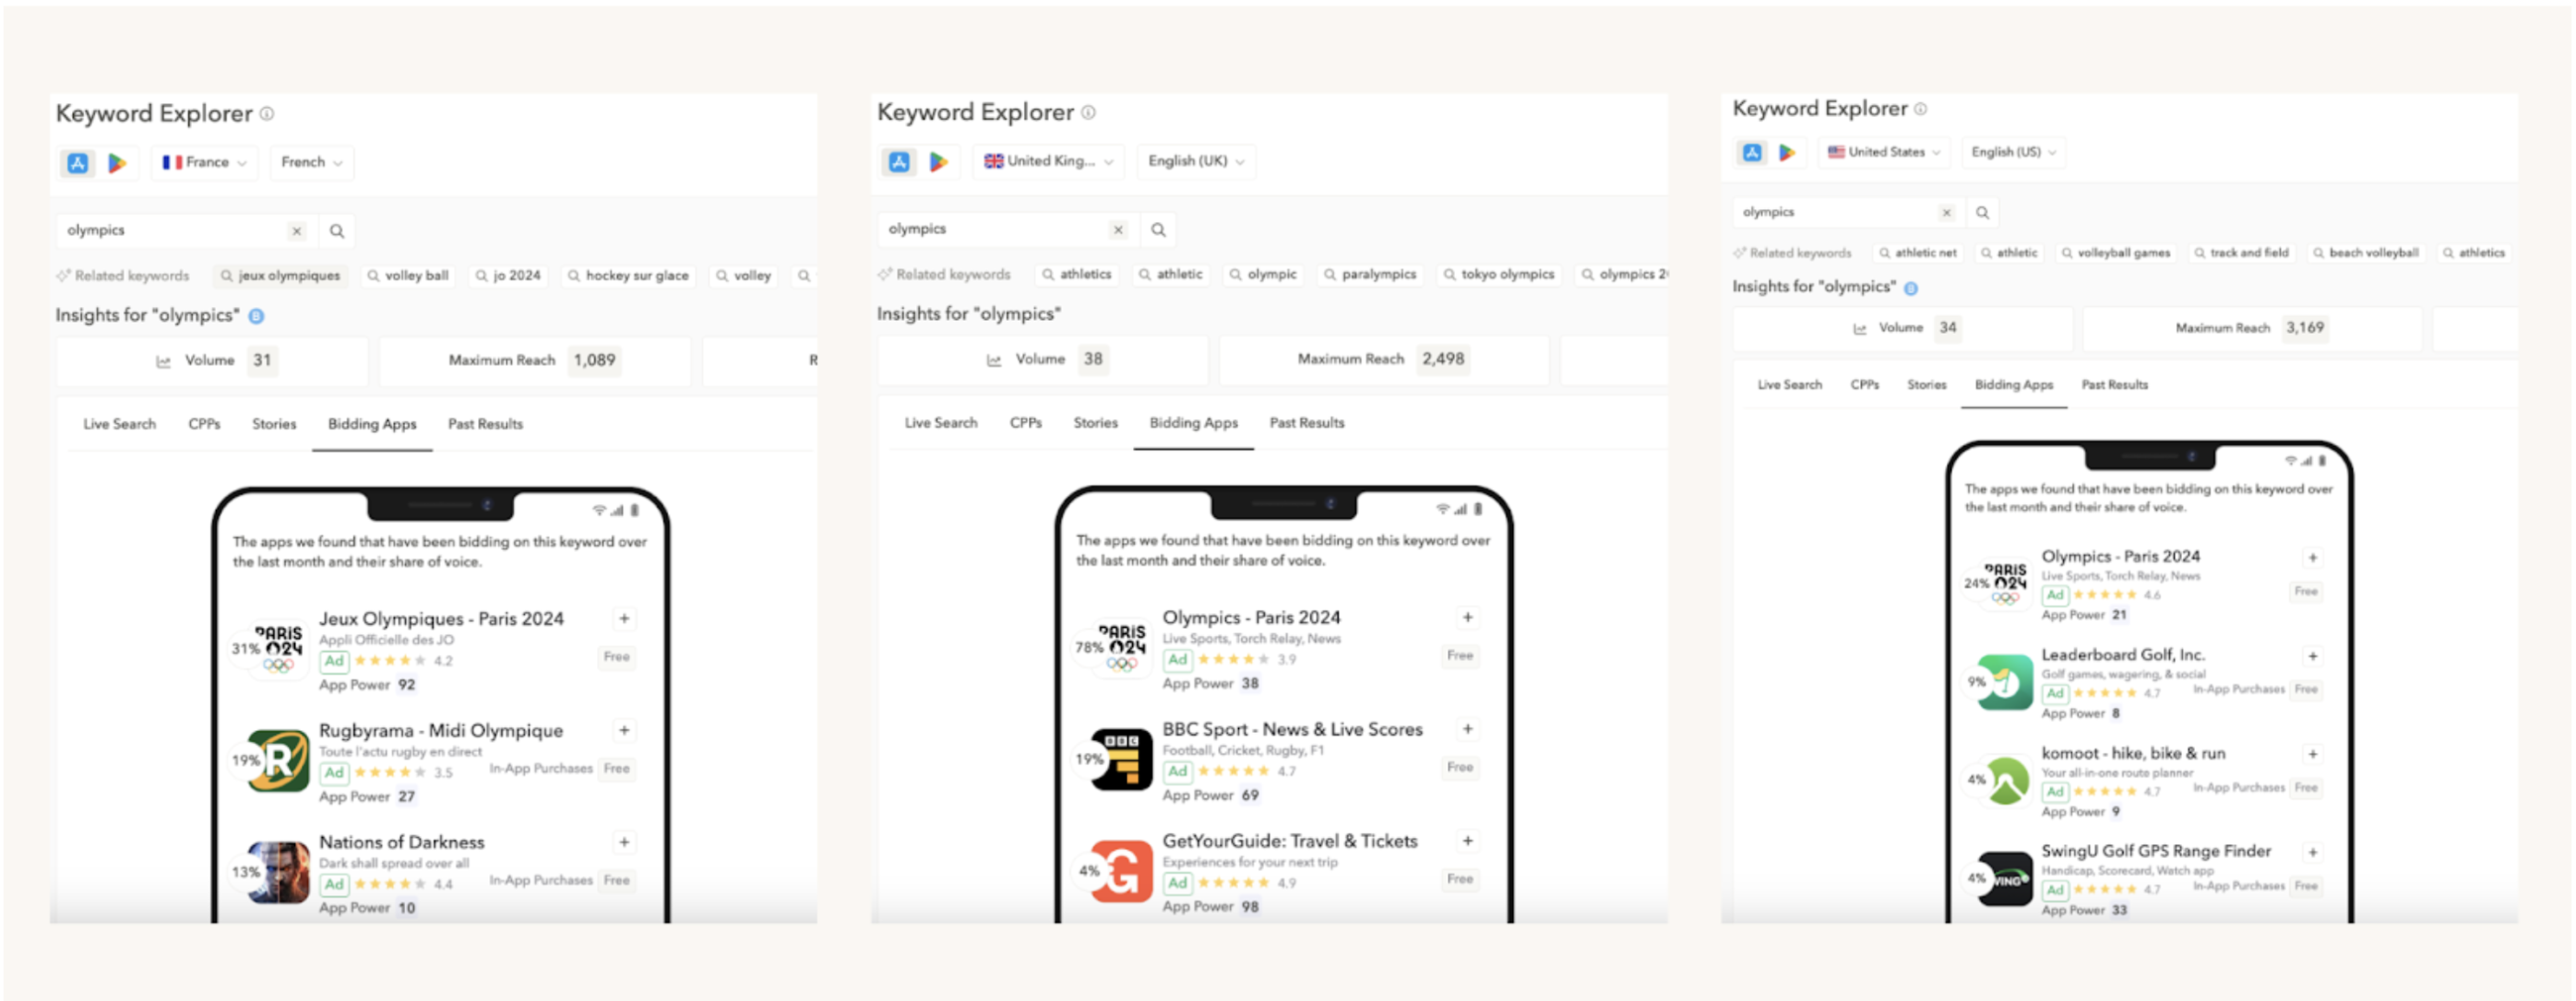Screen dimensions: 2576x1001
Task: Click the komoot app icon
Action: pyautogui.click(x=2004, y=782)
